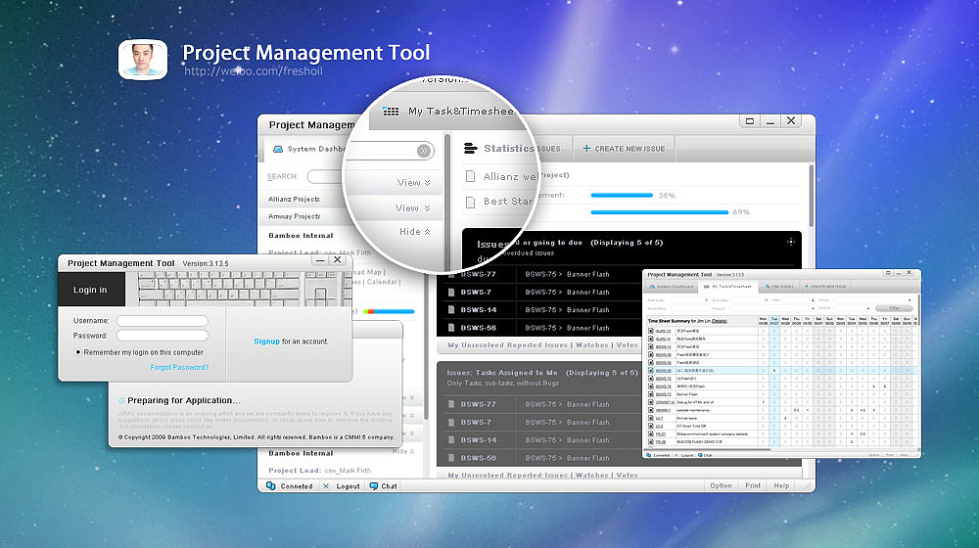Click Help in main window status bar

pos(781,485)
